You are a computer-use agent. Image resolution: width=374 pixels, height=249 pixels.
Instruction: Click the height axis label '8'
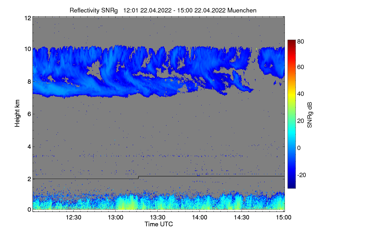point(29,82)
